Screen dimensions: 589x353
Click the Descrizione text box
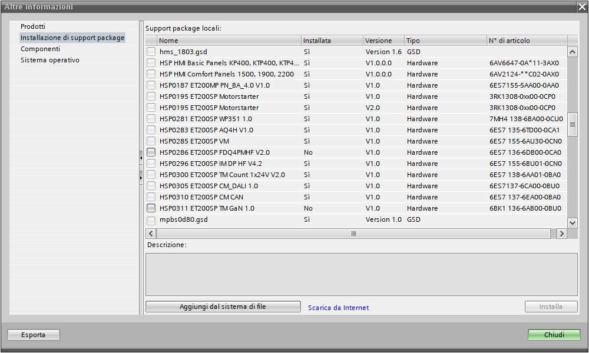coord(362,274)
